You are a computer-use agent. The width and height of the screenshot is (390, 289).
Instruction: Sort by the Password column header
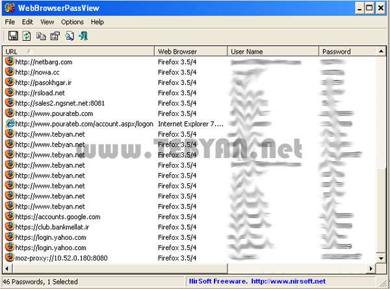(x=348, y=51)
